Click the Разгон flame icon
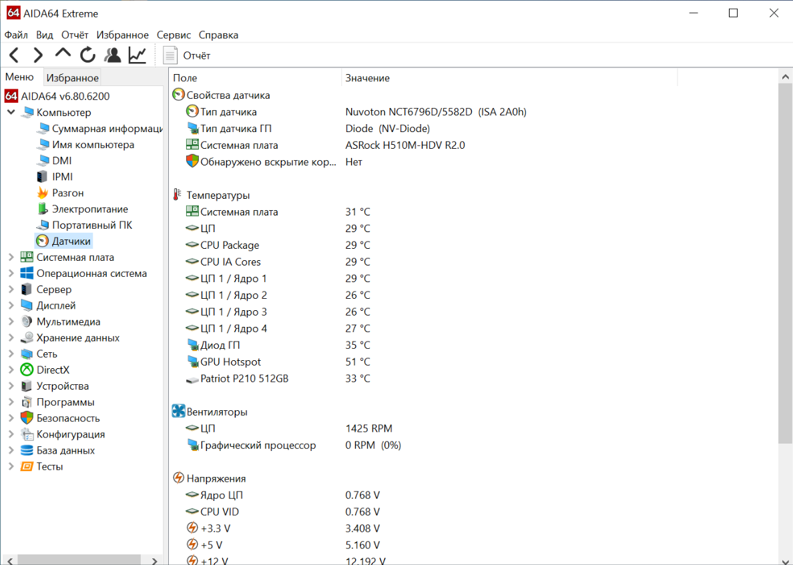Screen dimensions: 793x565 [43, 193]
